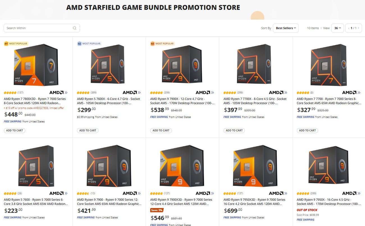Click the 01 Most Popular badge
The width and height of the screenshot is (365, 226).
point(16,44)
